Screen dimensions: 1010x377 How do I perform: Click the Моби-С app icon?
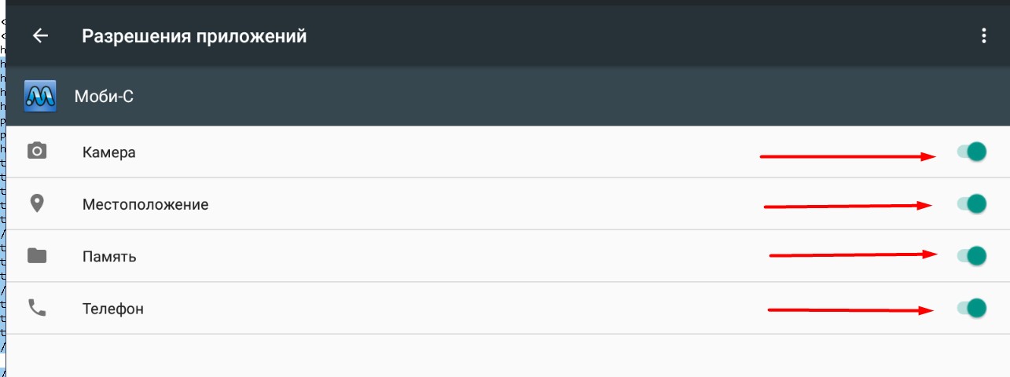[40, 97]
